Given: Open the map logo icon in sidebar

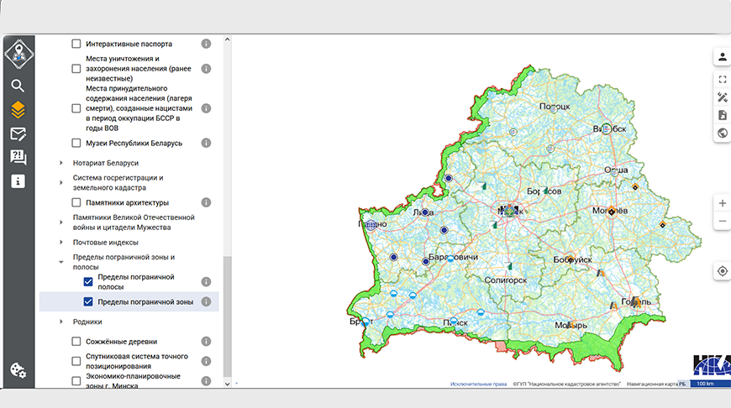Looking at the screenshot, I should (18, 54).
